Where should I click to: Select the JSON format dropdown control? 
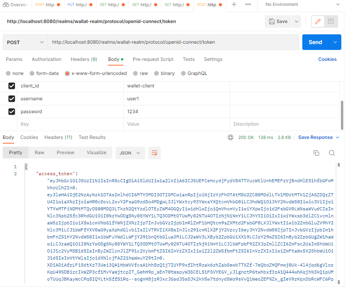(x=130, y=153)
